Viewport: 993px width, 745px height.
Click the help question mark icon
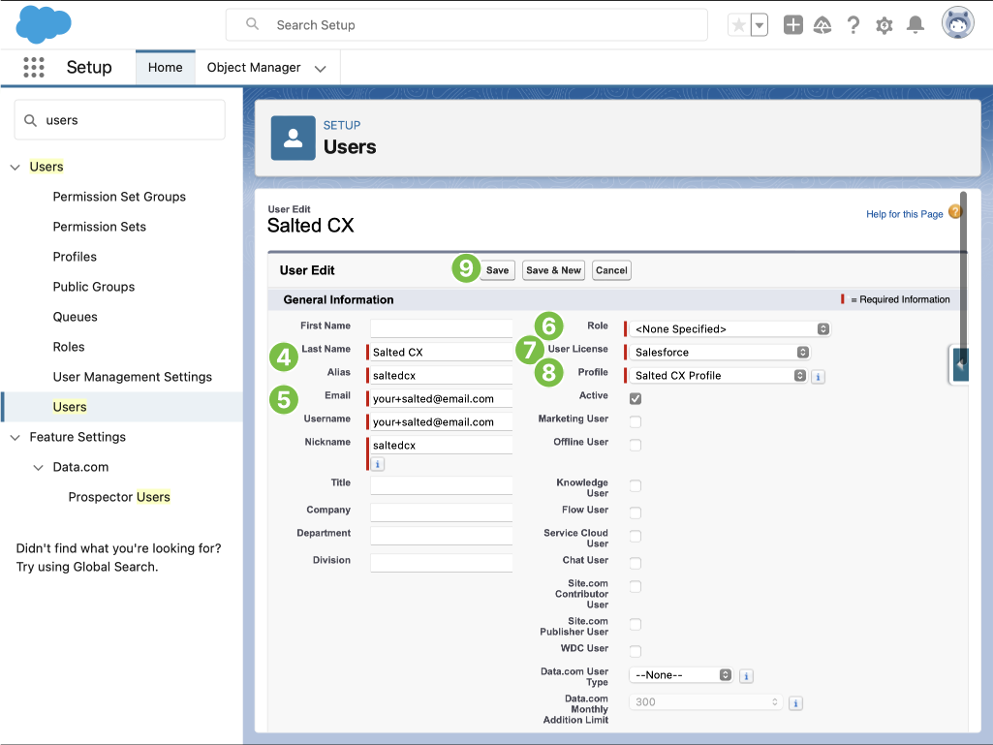coord(853,25)
